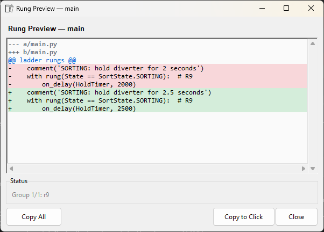Viewport: 324px width, 232px height.
Task: Click the 'Group 1/1: r9' status text
Action: point(31,195)
